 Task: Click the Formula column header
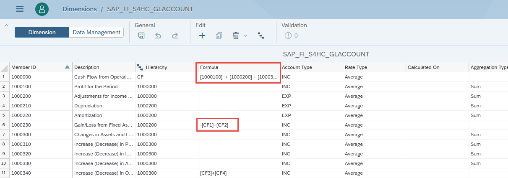[238, 67]
